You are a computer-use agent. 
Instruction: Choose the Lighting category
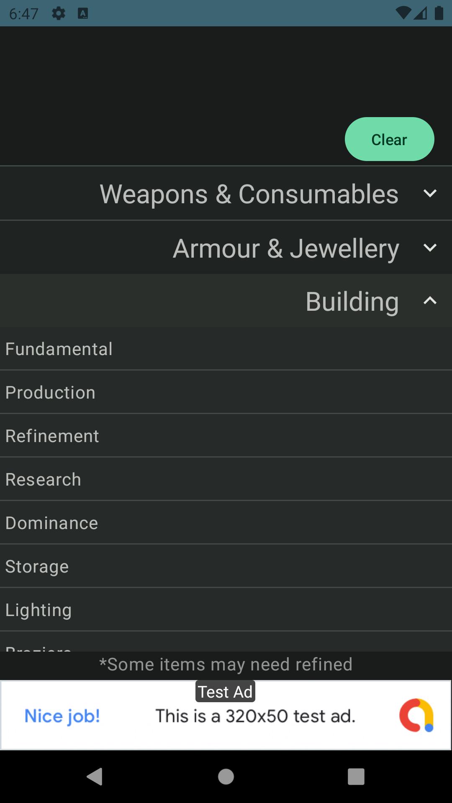pyautogui.click(x=39, y=610)
